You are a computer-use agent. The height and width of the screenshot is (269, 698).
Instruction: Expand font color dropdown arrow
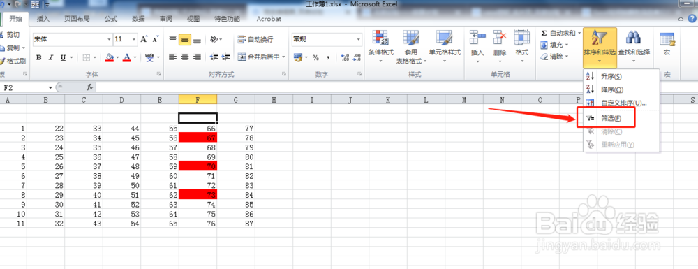coord(135,57)
